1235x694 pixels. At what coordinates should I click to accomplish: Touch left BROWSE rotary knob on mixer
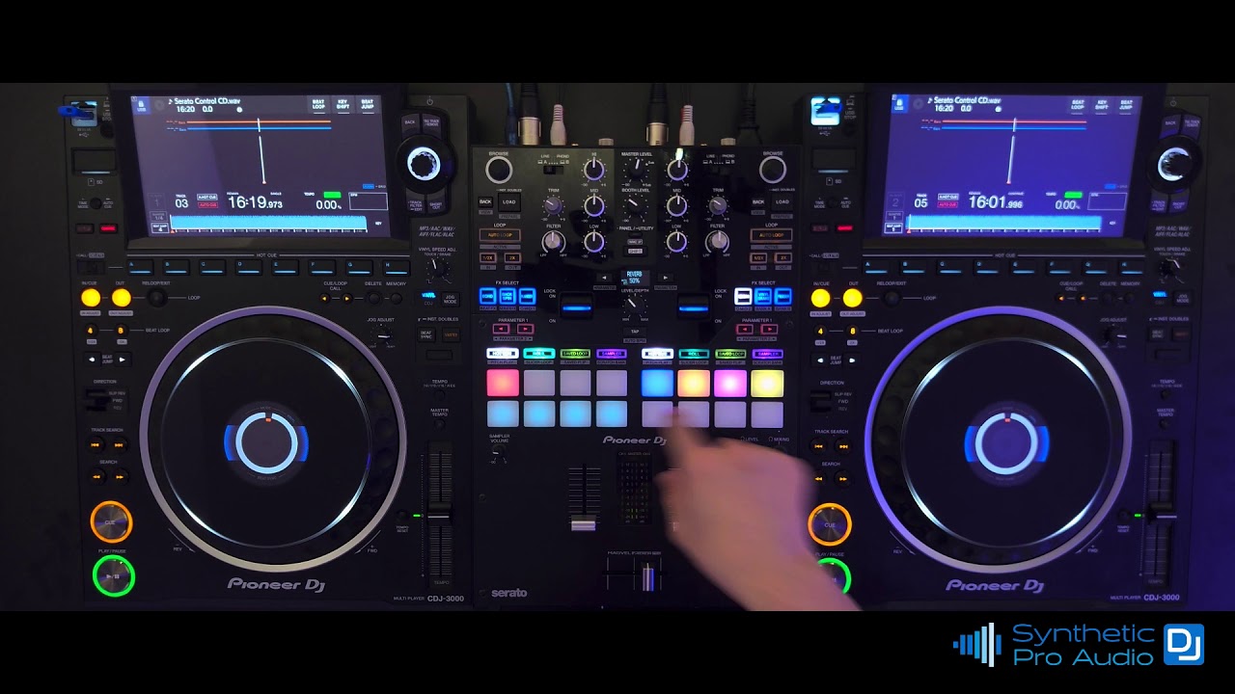click(499, 171)
